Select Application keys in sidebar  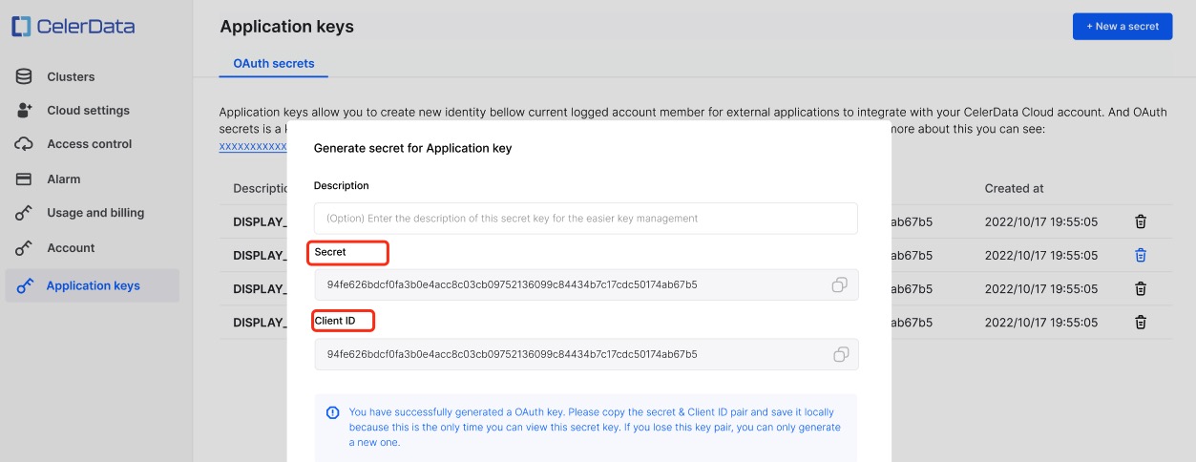click(93, 285)
